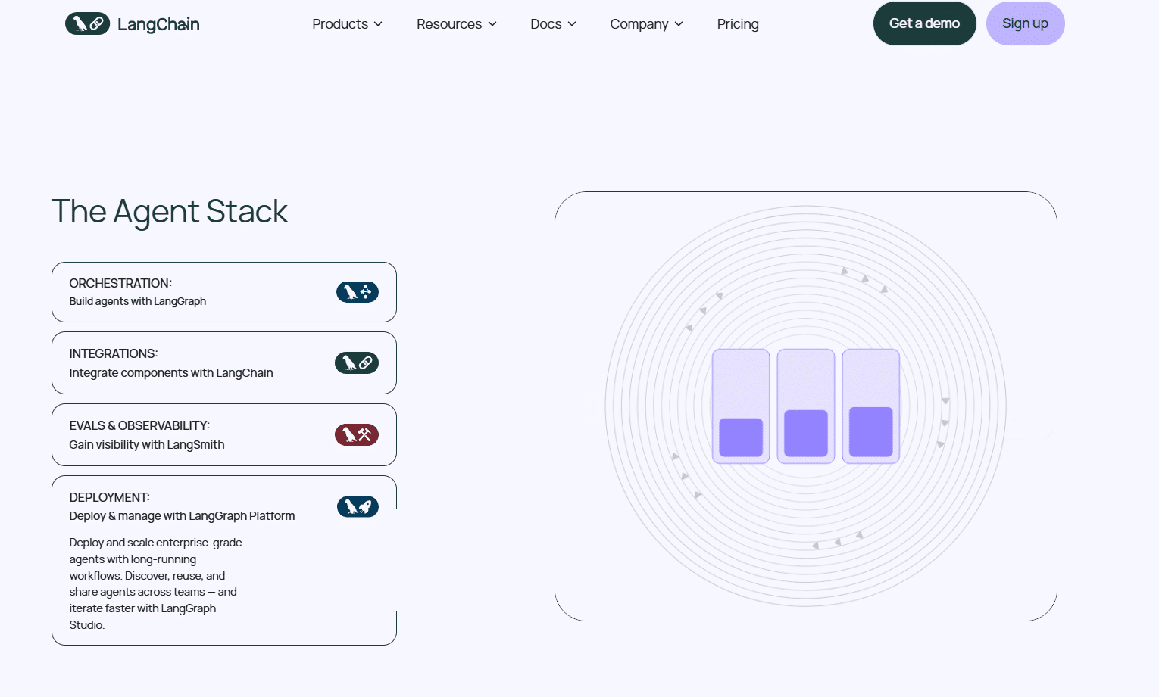The height and width of the screenshot is (697, 1159).
Task: Expand the Company dropdown chevron
Action: point(679,24)
